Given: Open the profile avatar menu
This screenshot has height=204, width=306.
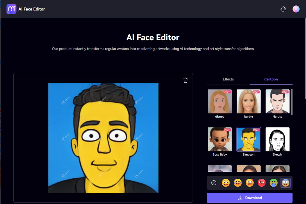Looking at the screenshot, I should pyautogui.click(x=296, y=9).
